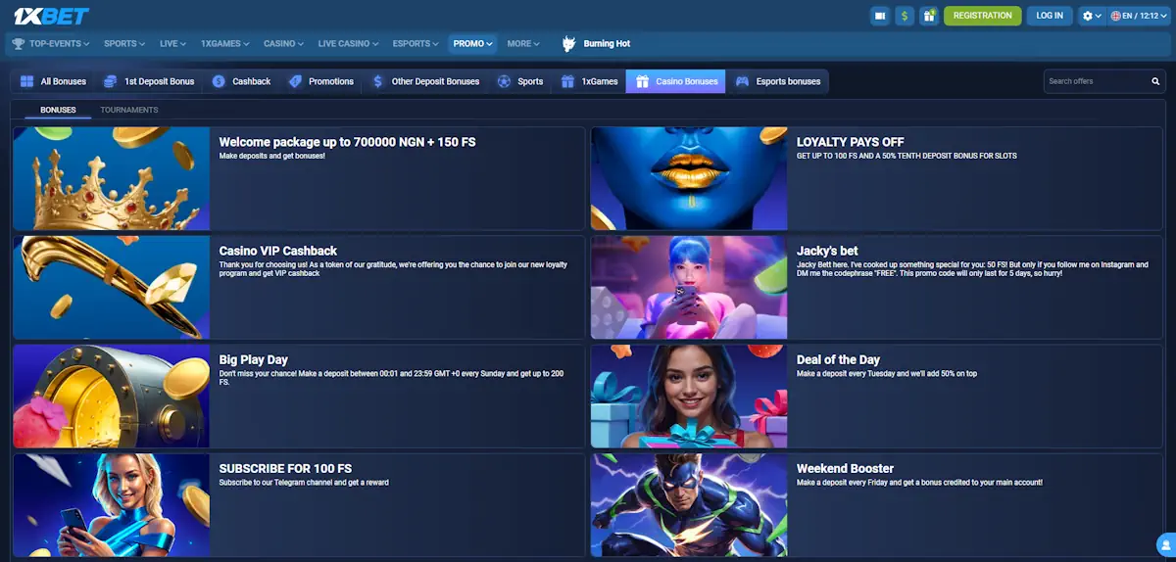Viewport: 1176px width, 562px height.
Task: Filter by Other Deposit Bonuses category
Action: click(x=425, y=81)
